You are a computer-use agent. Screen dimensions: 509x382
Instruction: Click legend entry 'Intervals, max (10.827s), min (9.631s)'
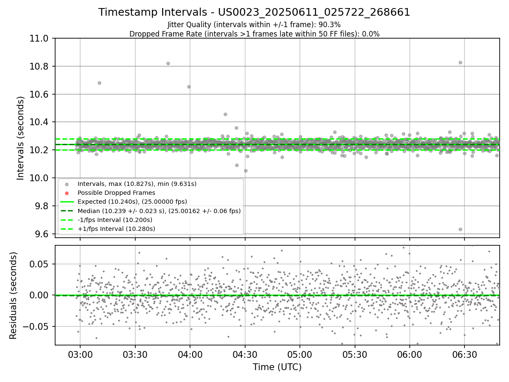point(137,184)
